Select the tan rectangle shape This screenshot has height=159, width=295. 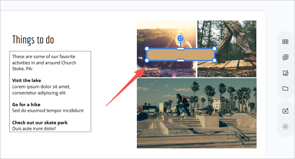[x=181, y=55]
